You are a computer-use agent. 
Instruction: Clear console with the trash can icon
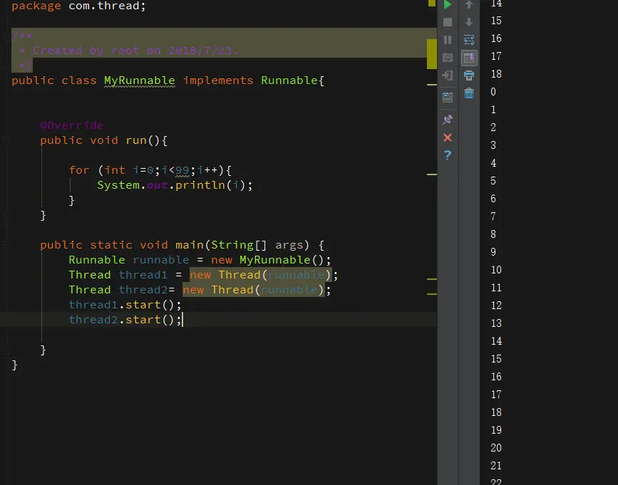tap(468, 93)
